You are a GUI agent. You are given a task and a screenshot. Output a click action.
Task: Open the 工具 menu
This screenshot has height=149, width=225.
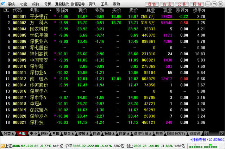(104, 4)
